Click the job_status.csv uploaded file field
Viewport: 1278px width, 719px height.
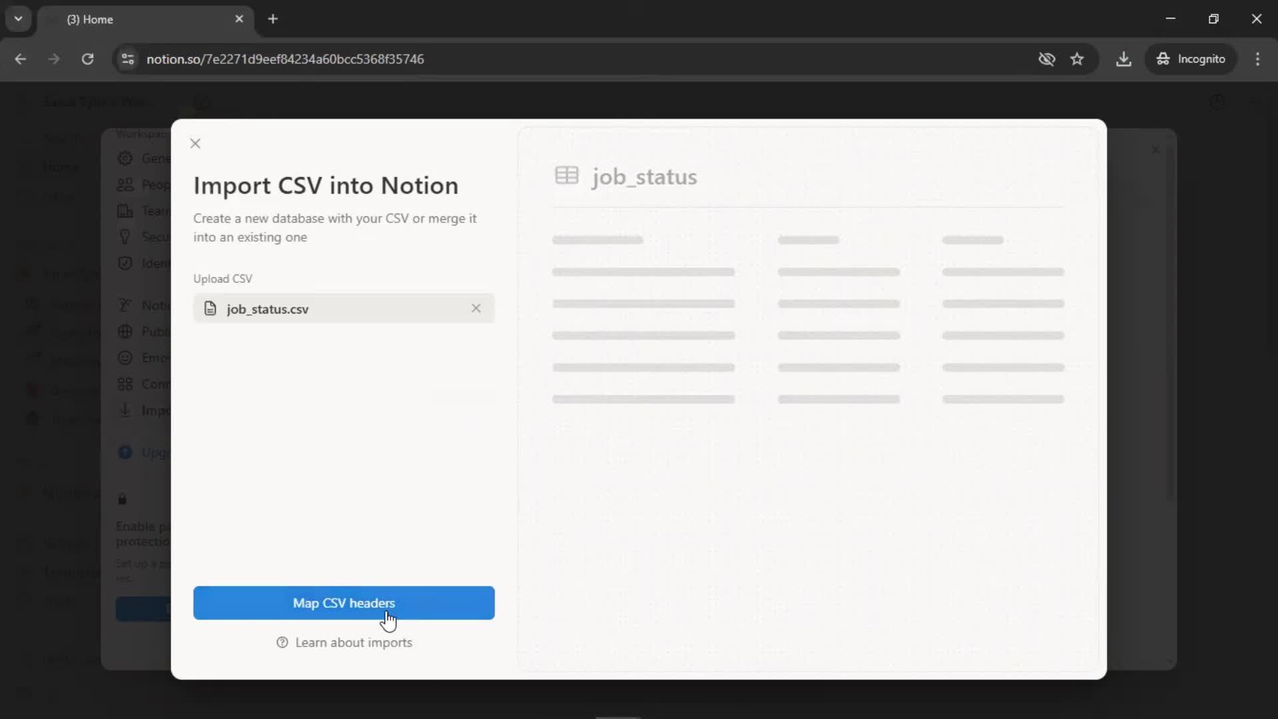[x=343, y=308]
